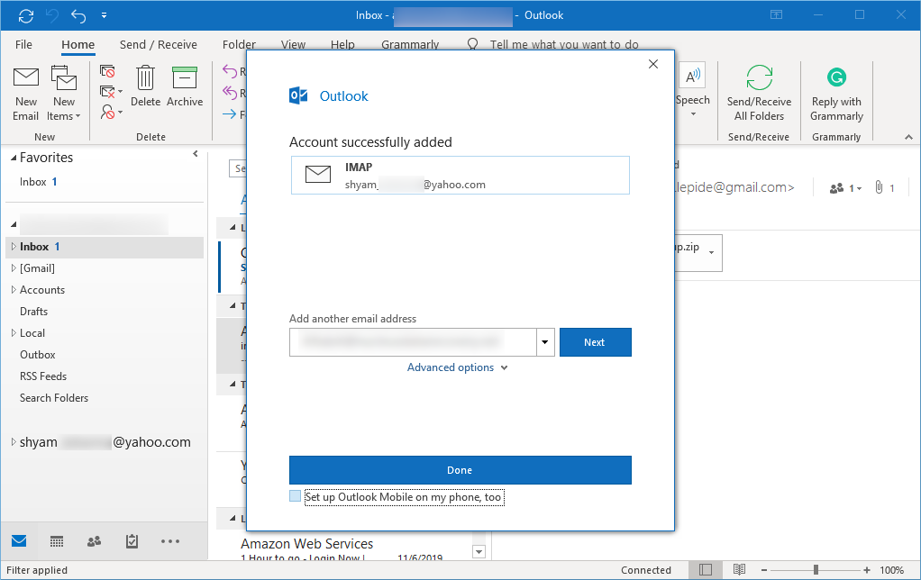Click the zoom in plus button
Viewport: 921px width, 580px height.
click(867, 569)
